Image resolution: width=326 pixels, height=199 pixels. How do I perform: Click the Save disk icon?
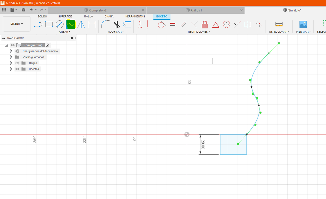point(23,10)
